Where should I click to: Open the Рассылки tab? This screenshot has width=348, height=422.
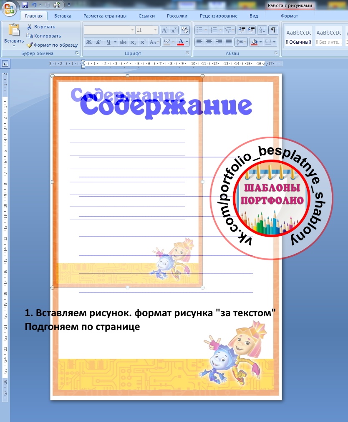click(x=177, y=16)
